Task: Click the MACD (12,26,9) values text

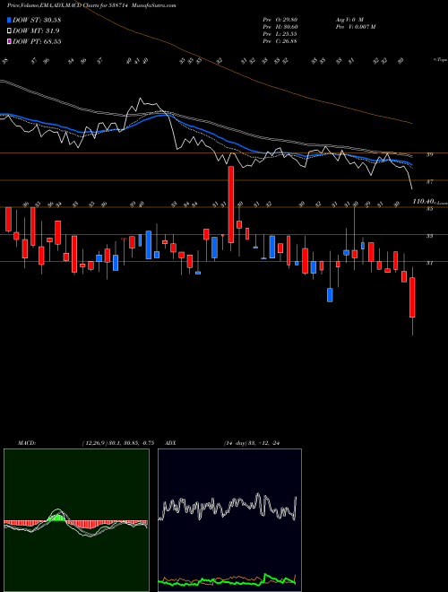Action: [118, 443]
